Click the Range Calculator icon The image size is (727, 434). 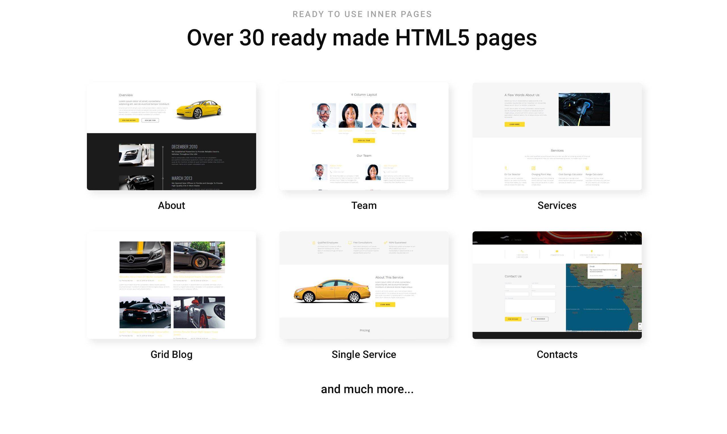point(587,168)
